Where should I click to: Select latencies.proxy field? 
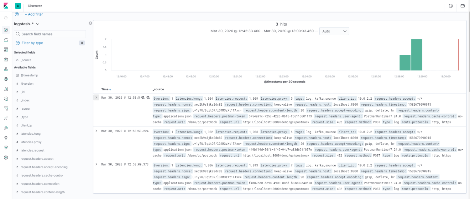[x=31, y=142]
